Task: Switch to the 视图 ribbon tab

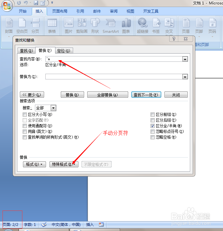Action: (130, 11)
